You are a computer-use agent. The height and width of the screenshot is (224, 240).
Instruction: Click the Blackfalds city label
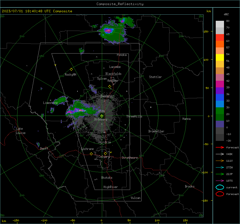click(113, 74)
